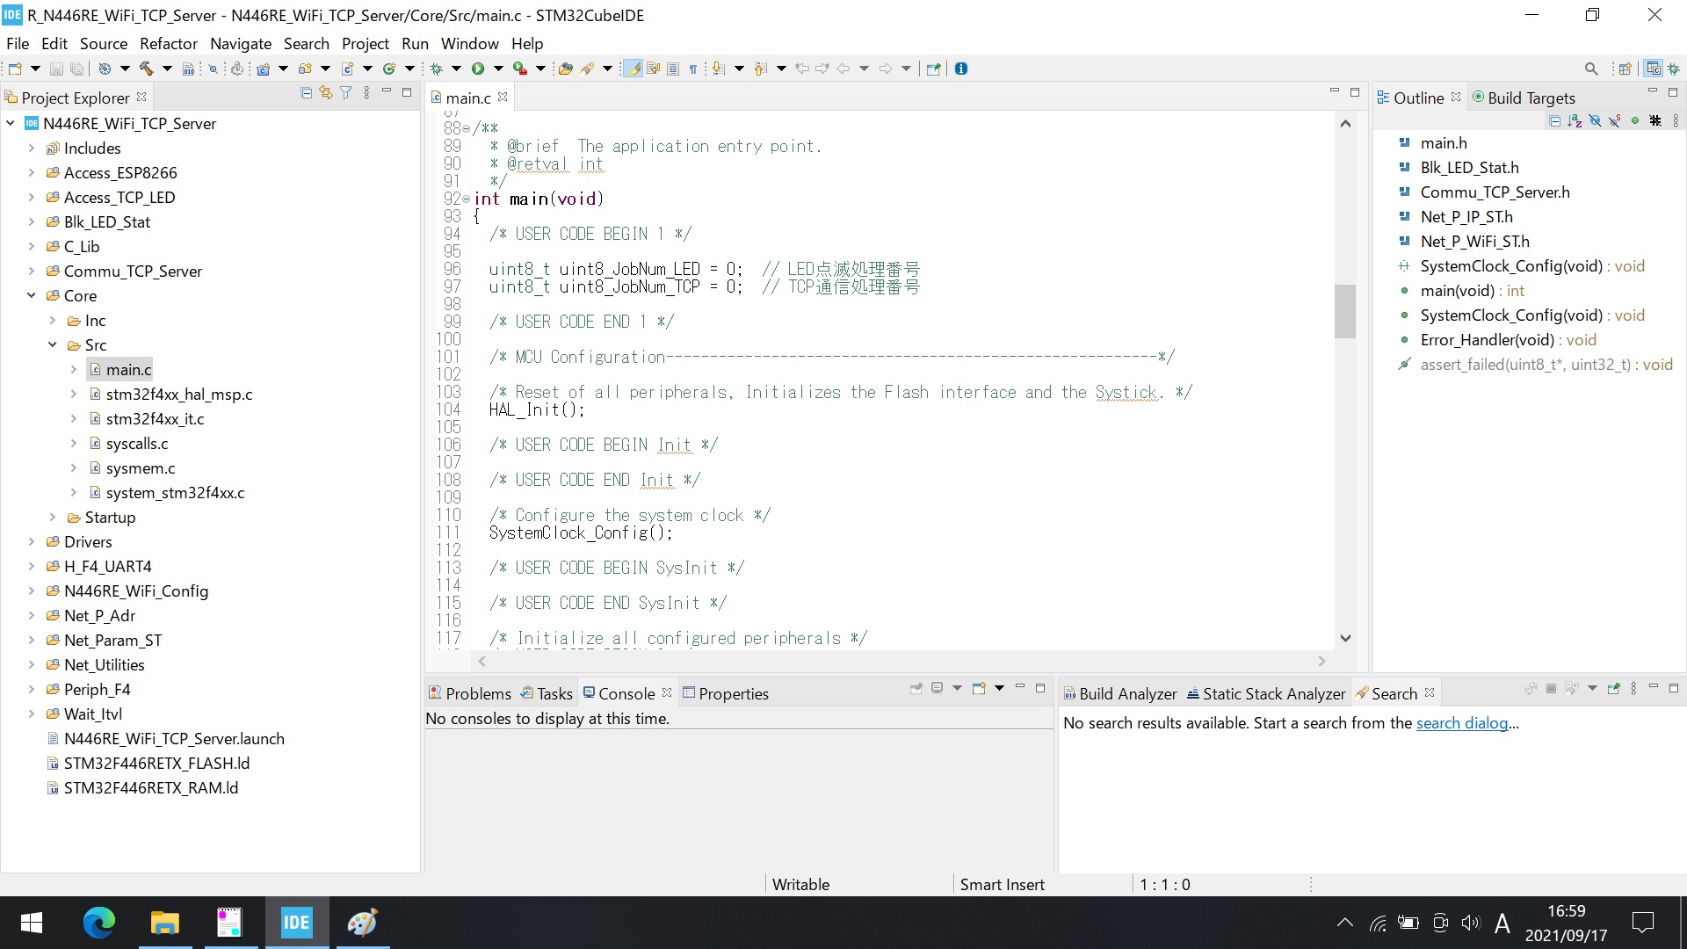Toggle Hide Fields in Outline
This screenshot has width=1687, height=949.
click(x=1595, y=121)
